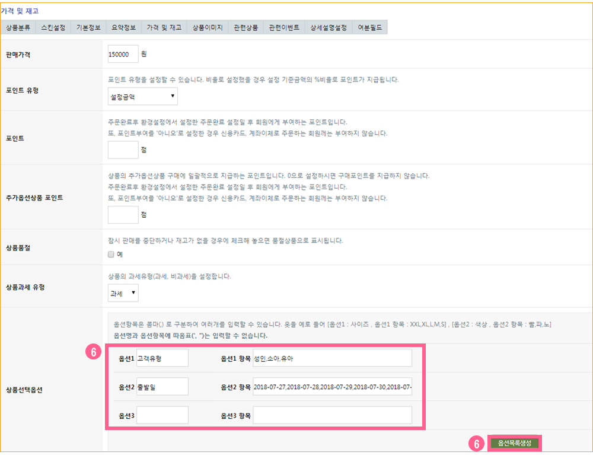This screenshot has width=593, height=455.
Task: Click the 판매가격 input showing 150000
Action: pos(123,55)
